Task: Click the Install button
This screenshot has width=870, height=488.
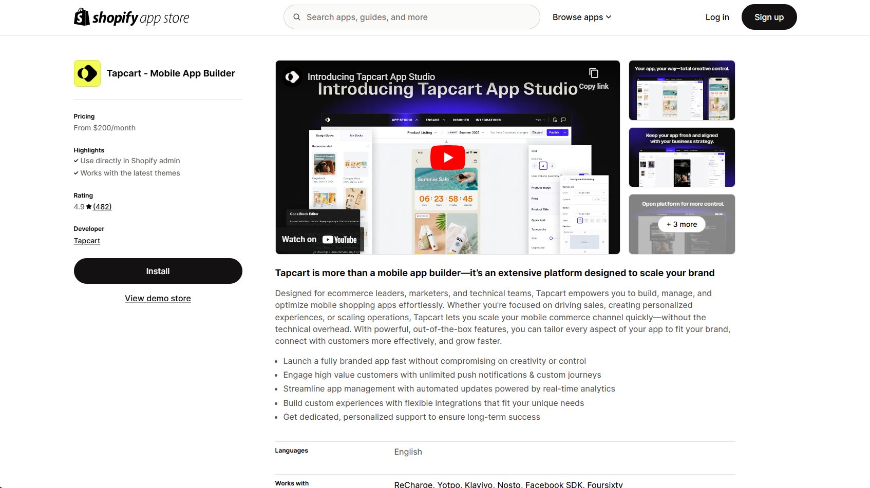Action: [158, 271]
